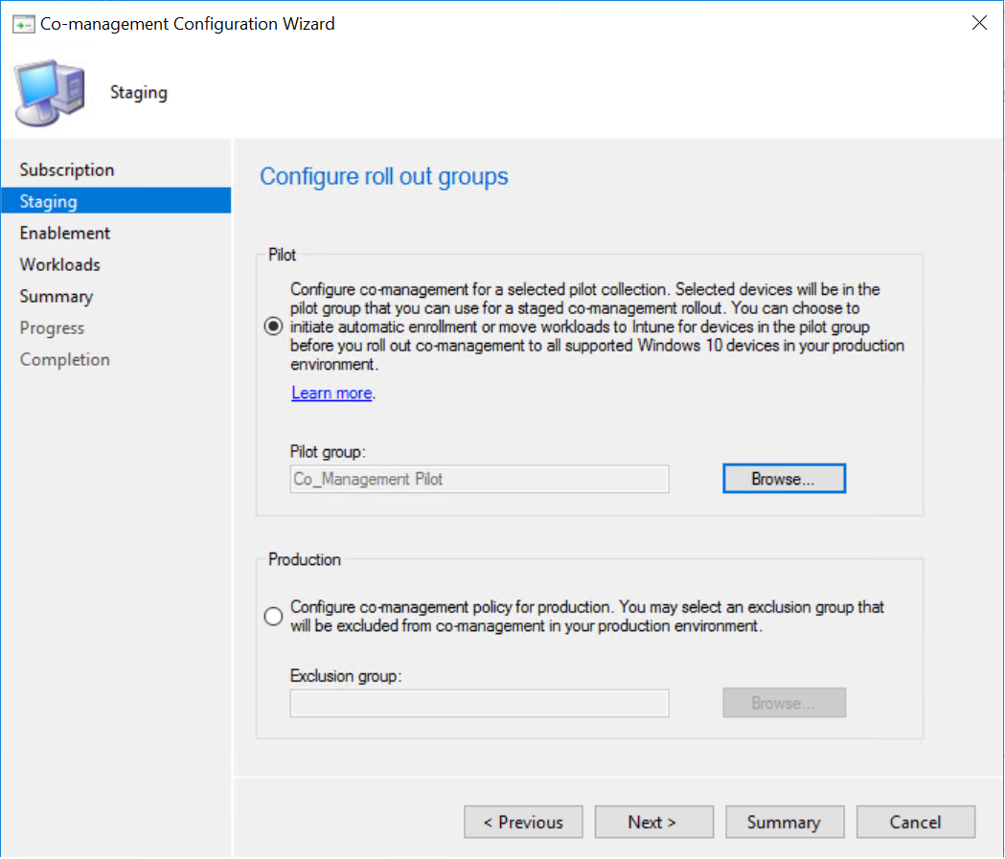
Task: Go to the Subscription step
Action: [x=67, y=170]
